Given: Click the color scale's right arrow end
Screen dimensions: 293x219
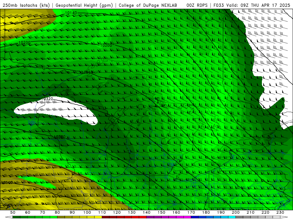Looking at the screenshot, I should 284,217.
